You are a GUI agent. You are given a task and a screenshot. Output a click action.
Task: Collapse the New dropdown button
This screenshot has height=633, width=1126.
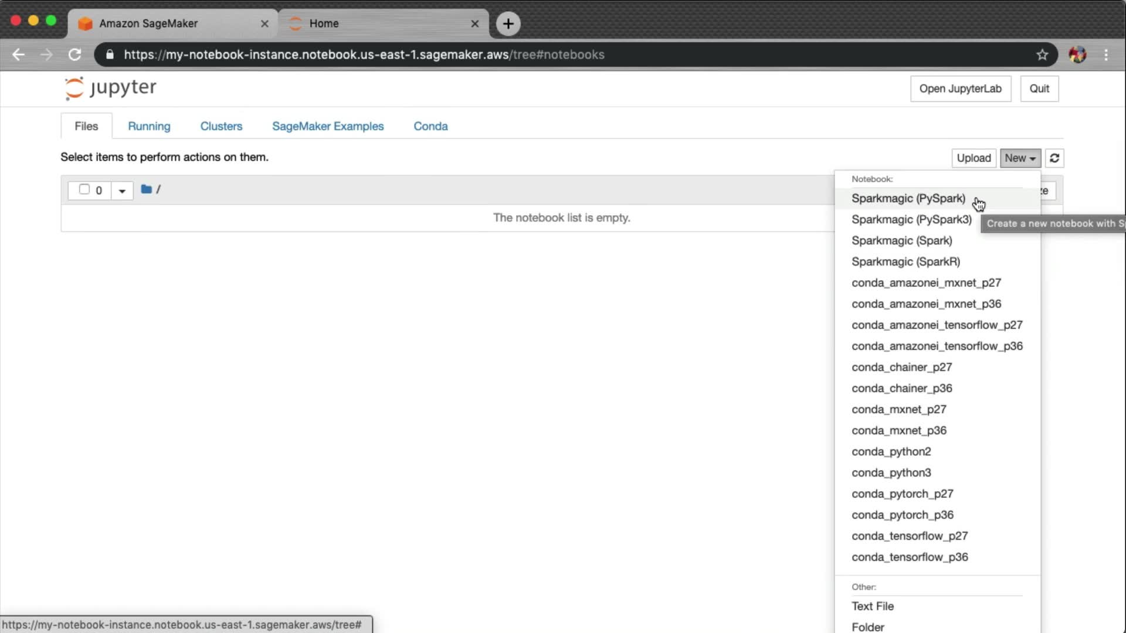pyautogui.click(x=1020, y=158)
